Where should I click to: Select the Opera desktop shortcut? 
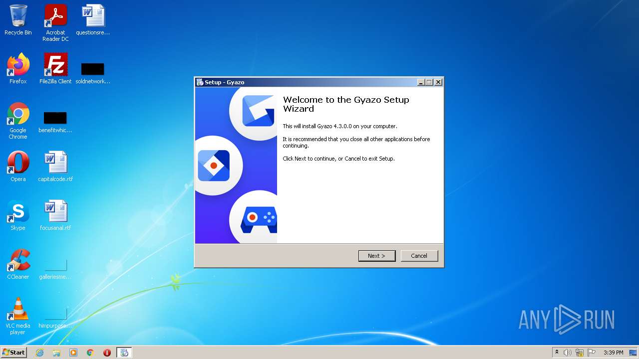(18, 167)
